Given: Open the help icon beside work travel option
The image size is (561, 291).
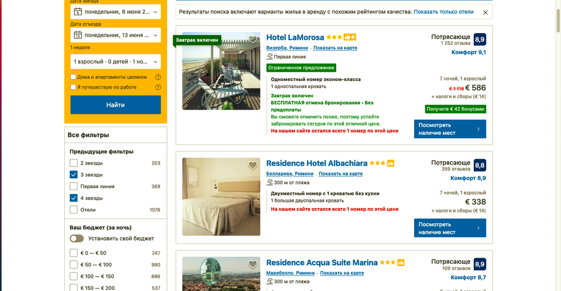Looking at the screenshot, I should tap(158, 87).
